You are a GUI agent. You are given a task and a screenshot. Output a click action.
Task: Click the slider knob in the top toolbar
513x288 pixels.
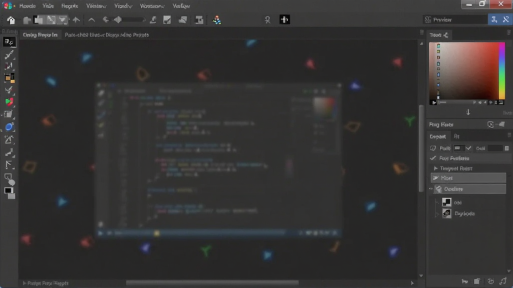coord(118,20)
